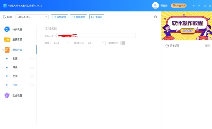Click 点击查看 button on banner

pyautogui.click(x=188, y=31)
